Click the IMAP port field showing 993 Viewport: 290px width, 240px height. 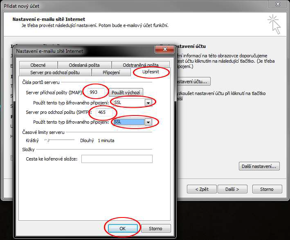pos(95,92)
